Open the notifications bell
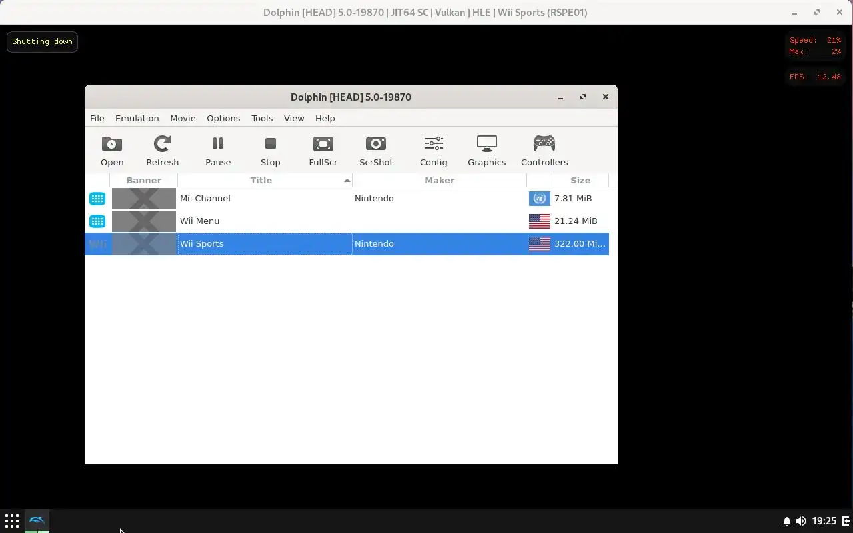Viewport: 853px width, 533px height. (786, 521)
